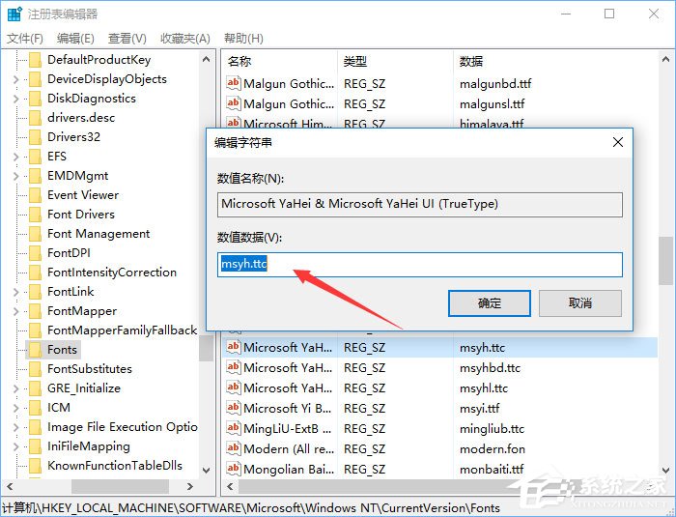This screenshot has height=517, width=676.
Task: Click string icon of Modern (All re... entry
Action: point(234,448)
